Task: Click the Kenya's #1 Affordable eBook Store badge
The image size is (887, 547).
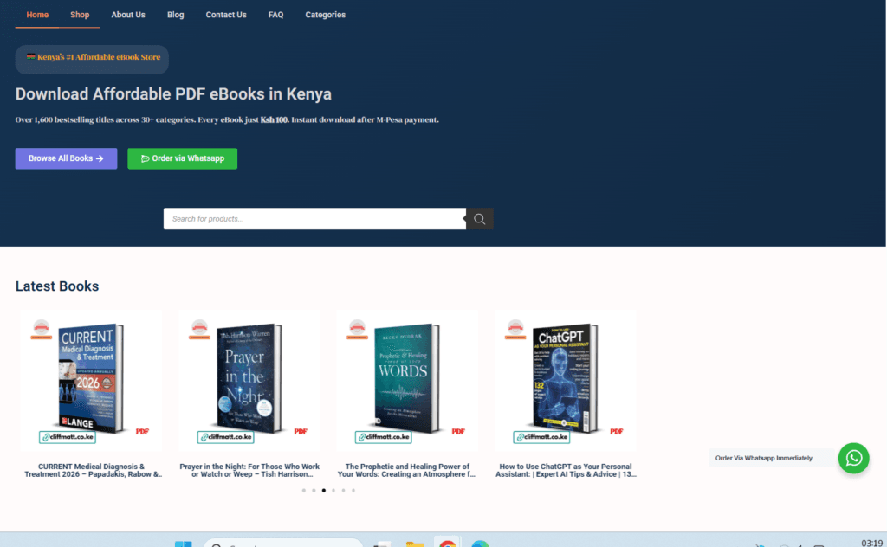Action: [92, 60]
